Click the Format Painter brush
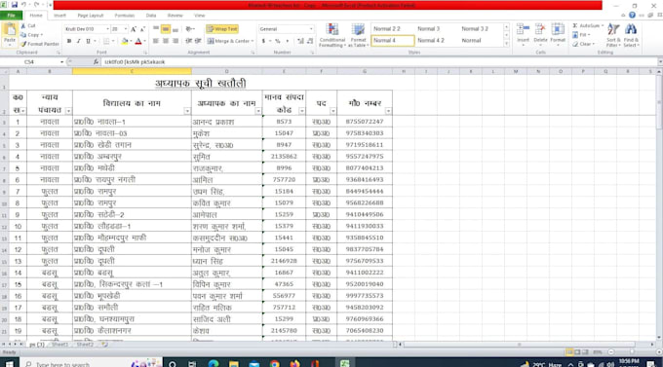Viewport: 663px width, 367px height. pos(23,44)
